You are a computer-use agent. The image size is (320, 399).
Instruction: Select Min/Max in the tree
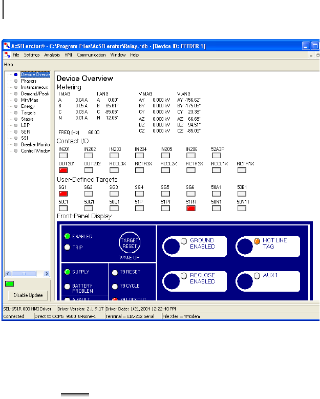click(x=29, y=100)
